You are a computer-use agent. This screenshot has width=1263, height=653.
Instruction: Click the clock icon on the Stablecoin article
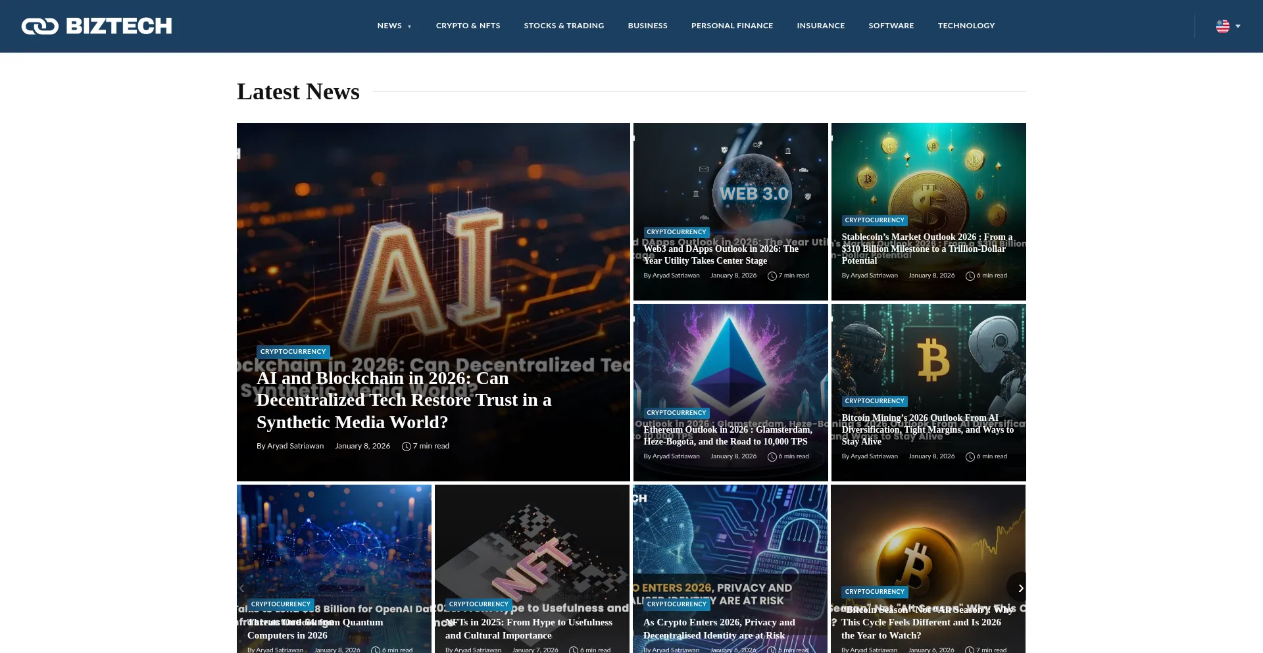(970, 276)
